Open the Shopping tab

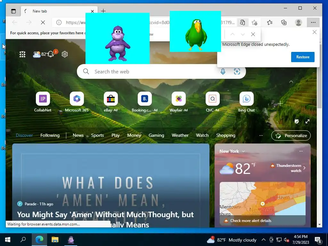[226, 135]
